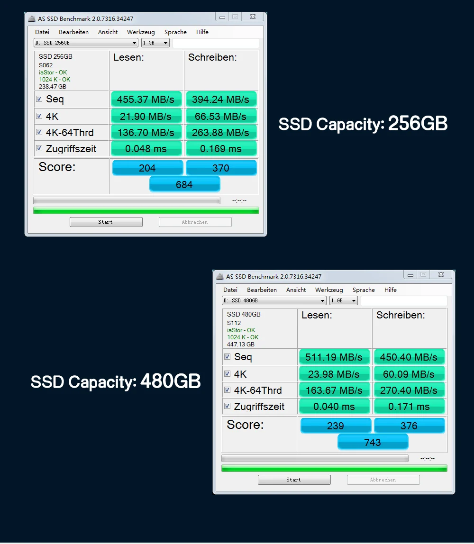Open the Datei menu in the 256GB window
474x544 pixels.
click(42, 32)
